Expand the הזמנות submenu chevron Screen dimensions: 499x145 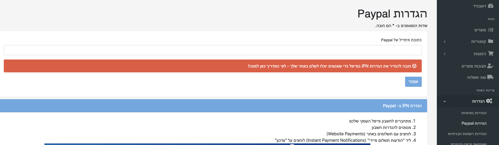coord(445,54)
